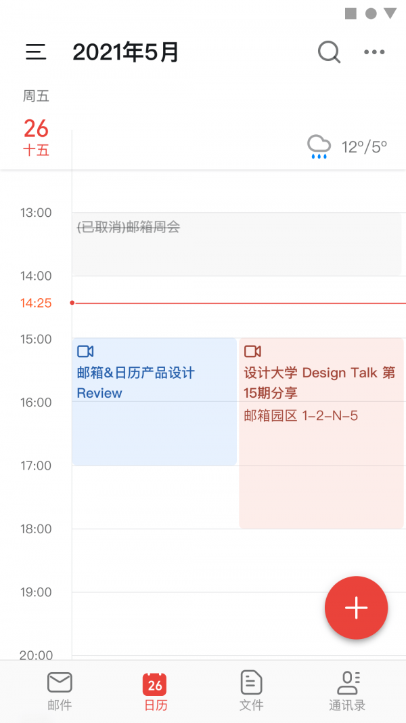Viewport: 406px width, 723px height.
Task: Open the hamburger side menu
Action: (36, 52)
